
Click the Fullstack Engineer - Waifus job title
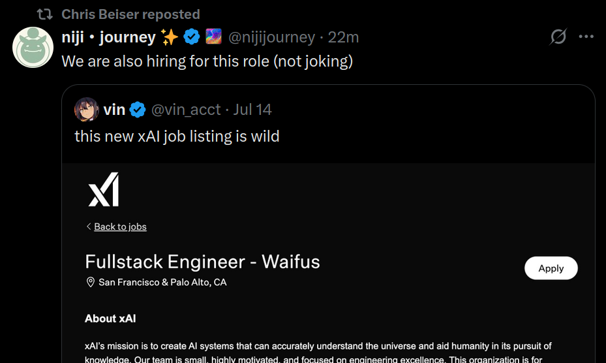click(x=202, y=262)
